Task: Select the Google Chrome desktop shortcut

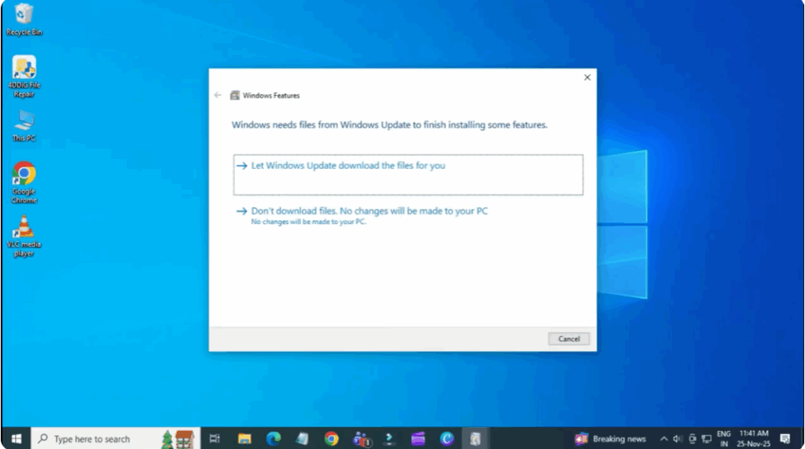Action: [24, 182]
